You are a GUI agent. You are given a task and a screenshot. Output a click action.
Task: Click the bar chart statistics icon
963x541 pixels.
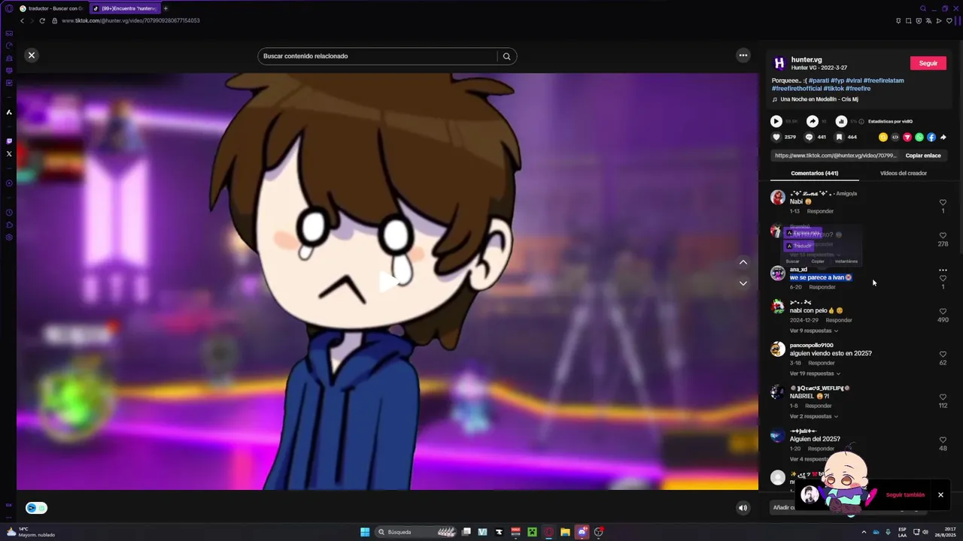click(x=841, y=121)
